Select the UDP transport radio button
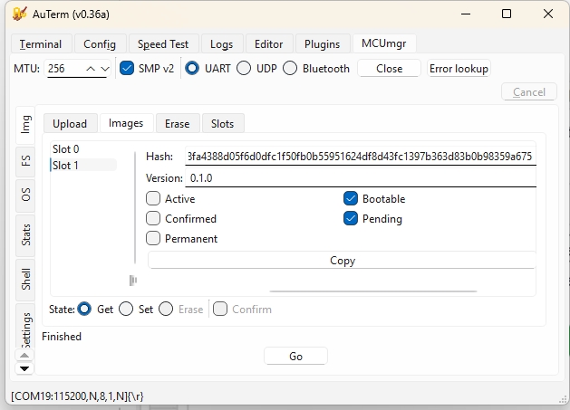570x410 pixels. (244, 69)
